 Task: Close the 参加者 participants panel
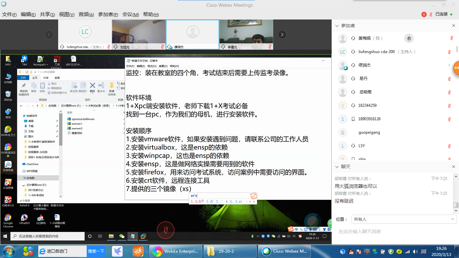tap(454, 26)
